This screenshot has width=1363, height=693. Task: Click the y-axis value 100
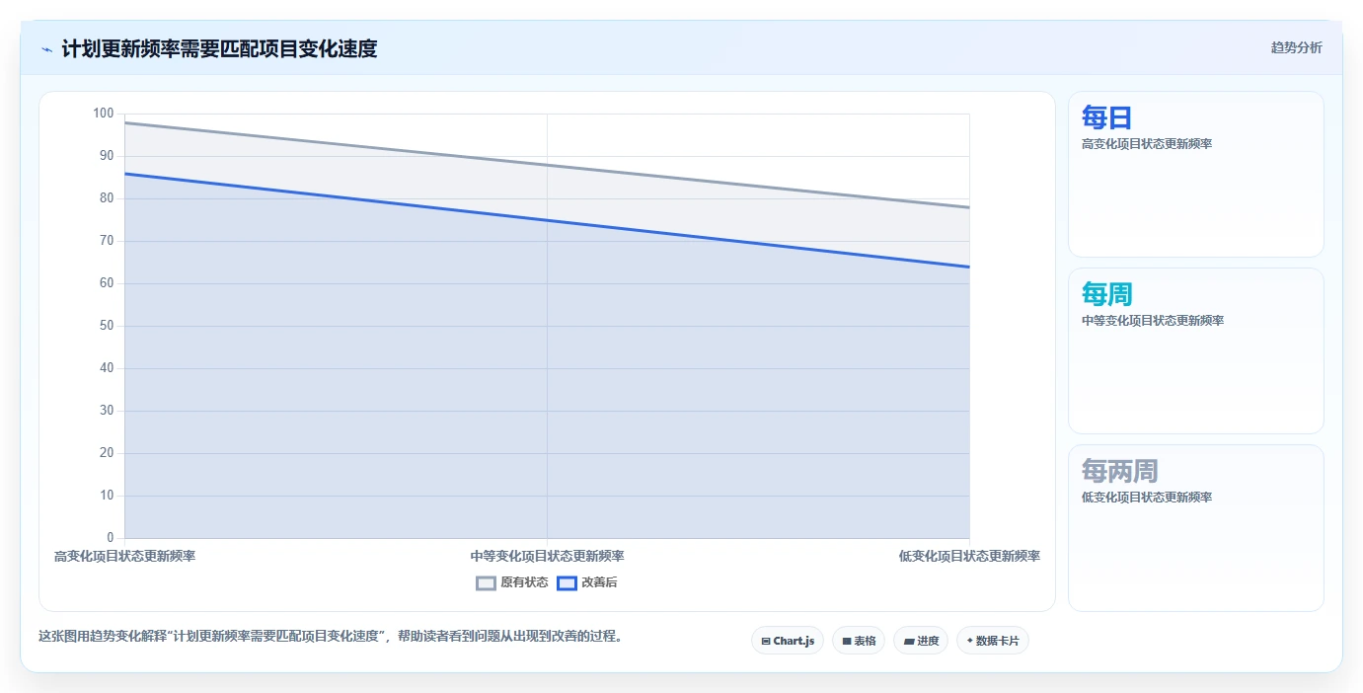[x=104, y=114]
